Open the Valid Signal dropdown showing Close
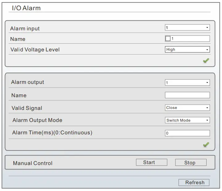 tap(187, 108)
